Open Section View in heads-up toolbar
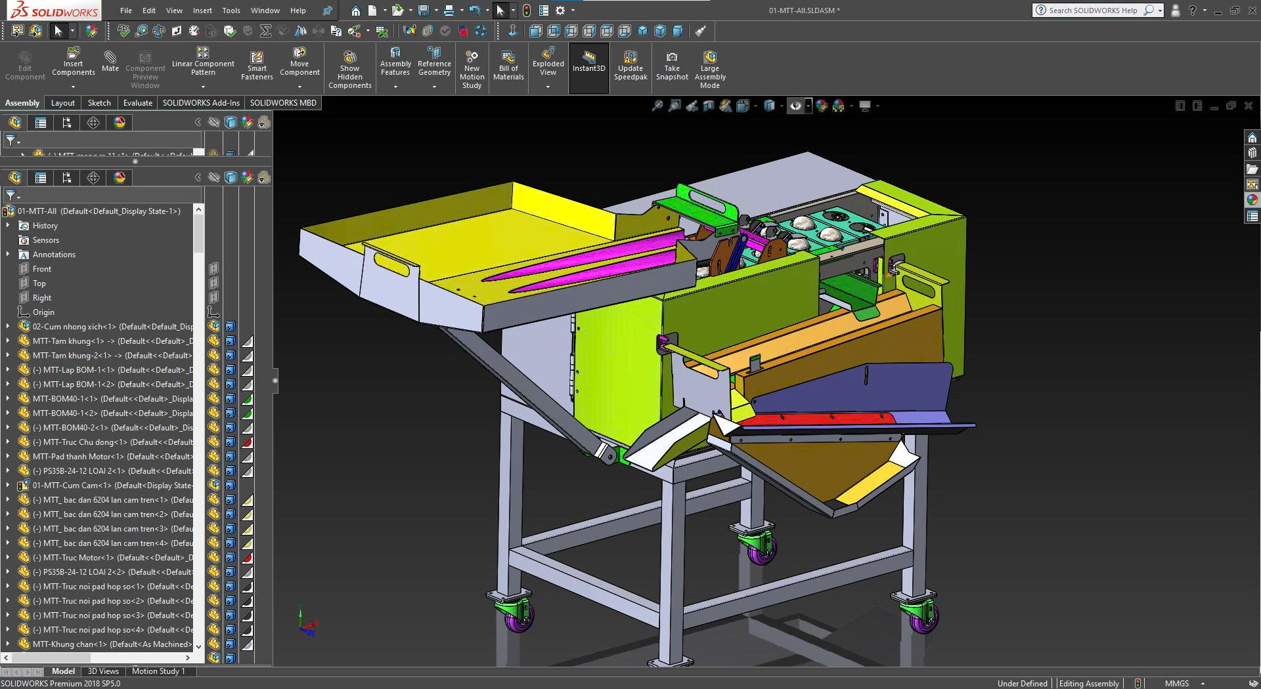 tap(709, 106)
